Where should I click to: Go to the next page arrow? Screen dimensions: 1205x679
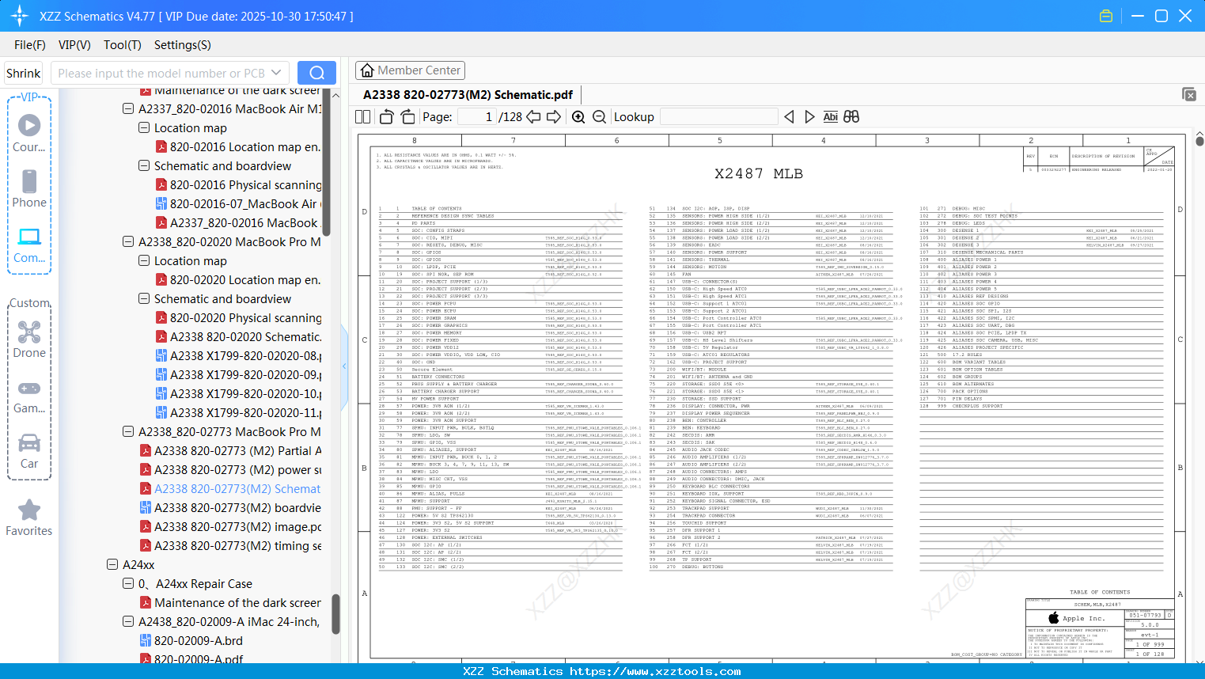coord(554,116)
